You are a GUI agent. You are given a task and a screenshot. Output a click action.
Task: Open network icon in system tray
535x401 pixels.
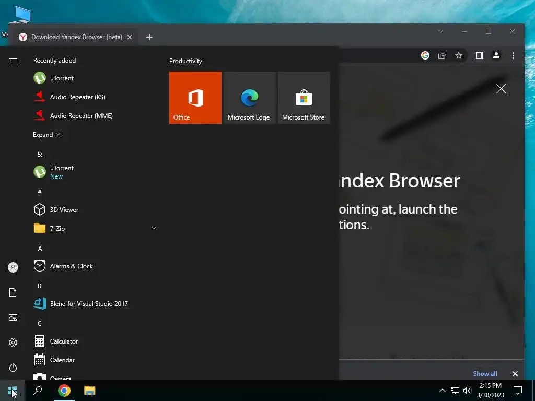[x=455, y=391]
